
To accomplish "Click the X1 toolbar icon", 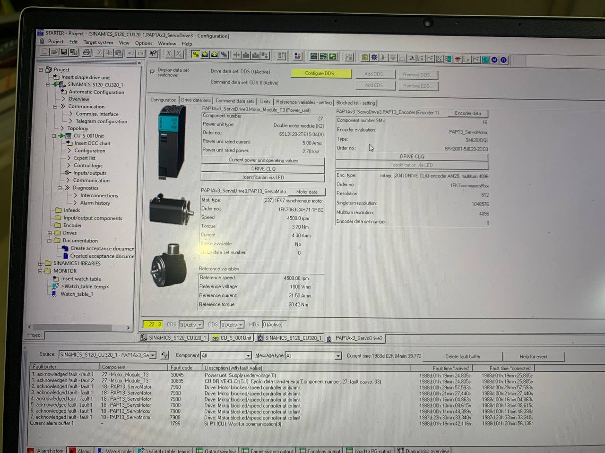I will pyautogui.click(x=170, y=54).
